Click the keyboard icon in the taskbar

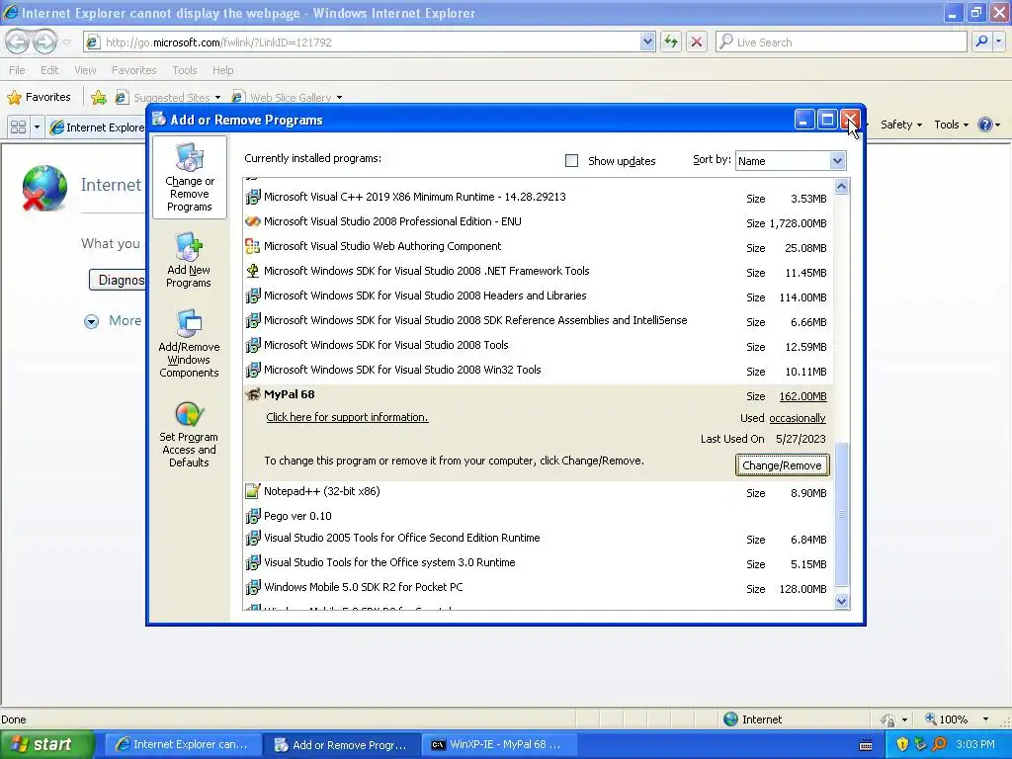(866, 745)
